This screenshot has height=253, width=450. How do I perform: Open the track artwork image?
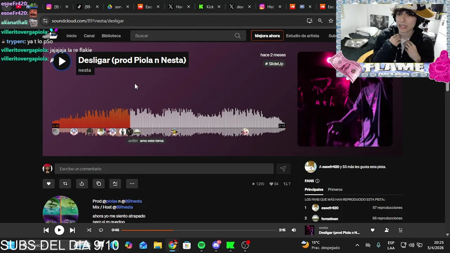coord(345,99)
